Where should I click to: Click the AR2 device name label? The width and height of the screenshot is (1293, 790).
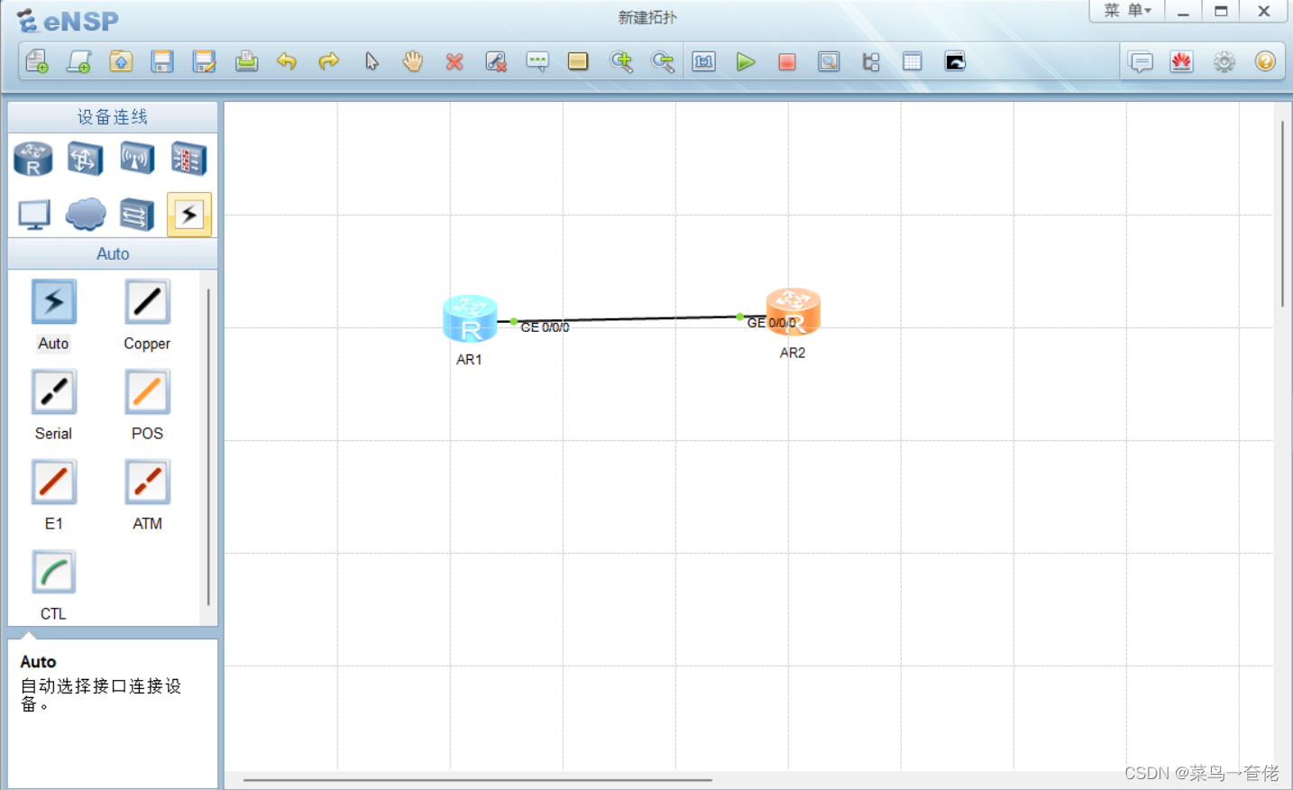coord(793,353)
